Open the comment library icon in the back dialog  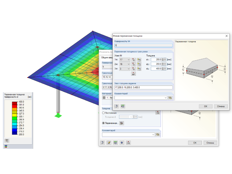click(x=158, y=135)
